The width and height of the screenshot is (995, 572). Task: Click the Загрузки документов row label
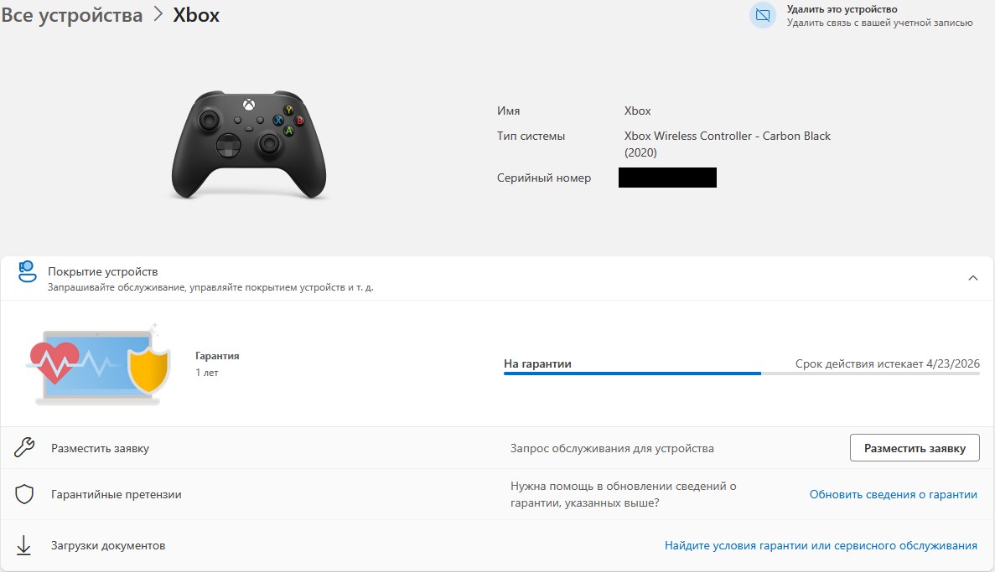pos(108,545)
